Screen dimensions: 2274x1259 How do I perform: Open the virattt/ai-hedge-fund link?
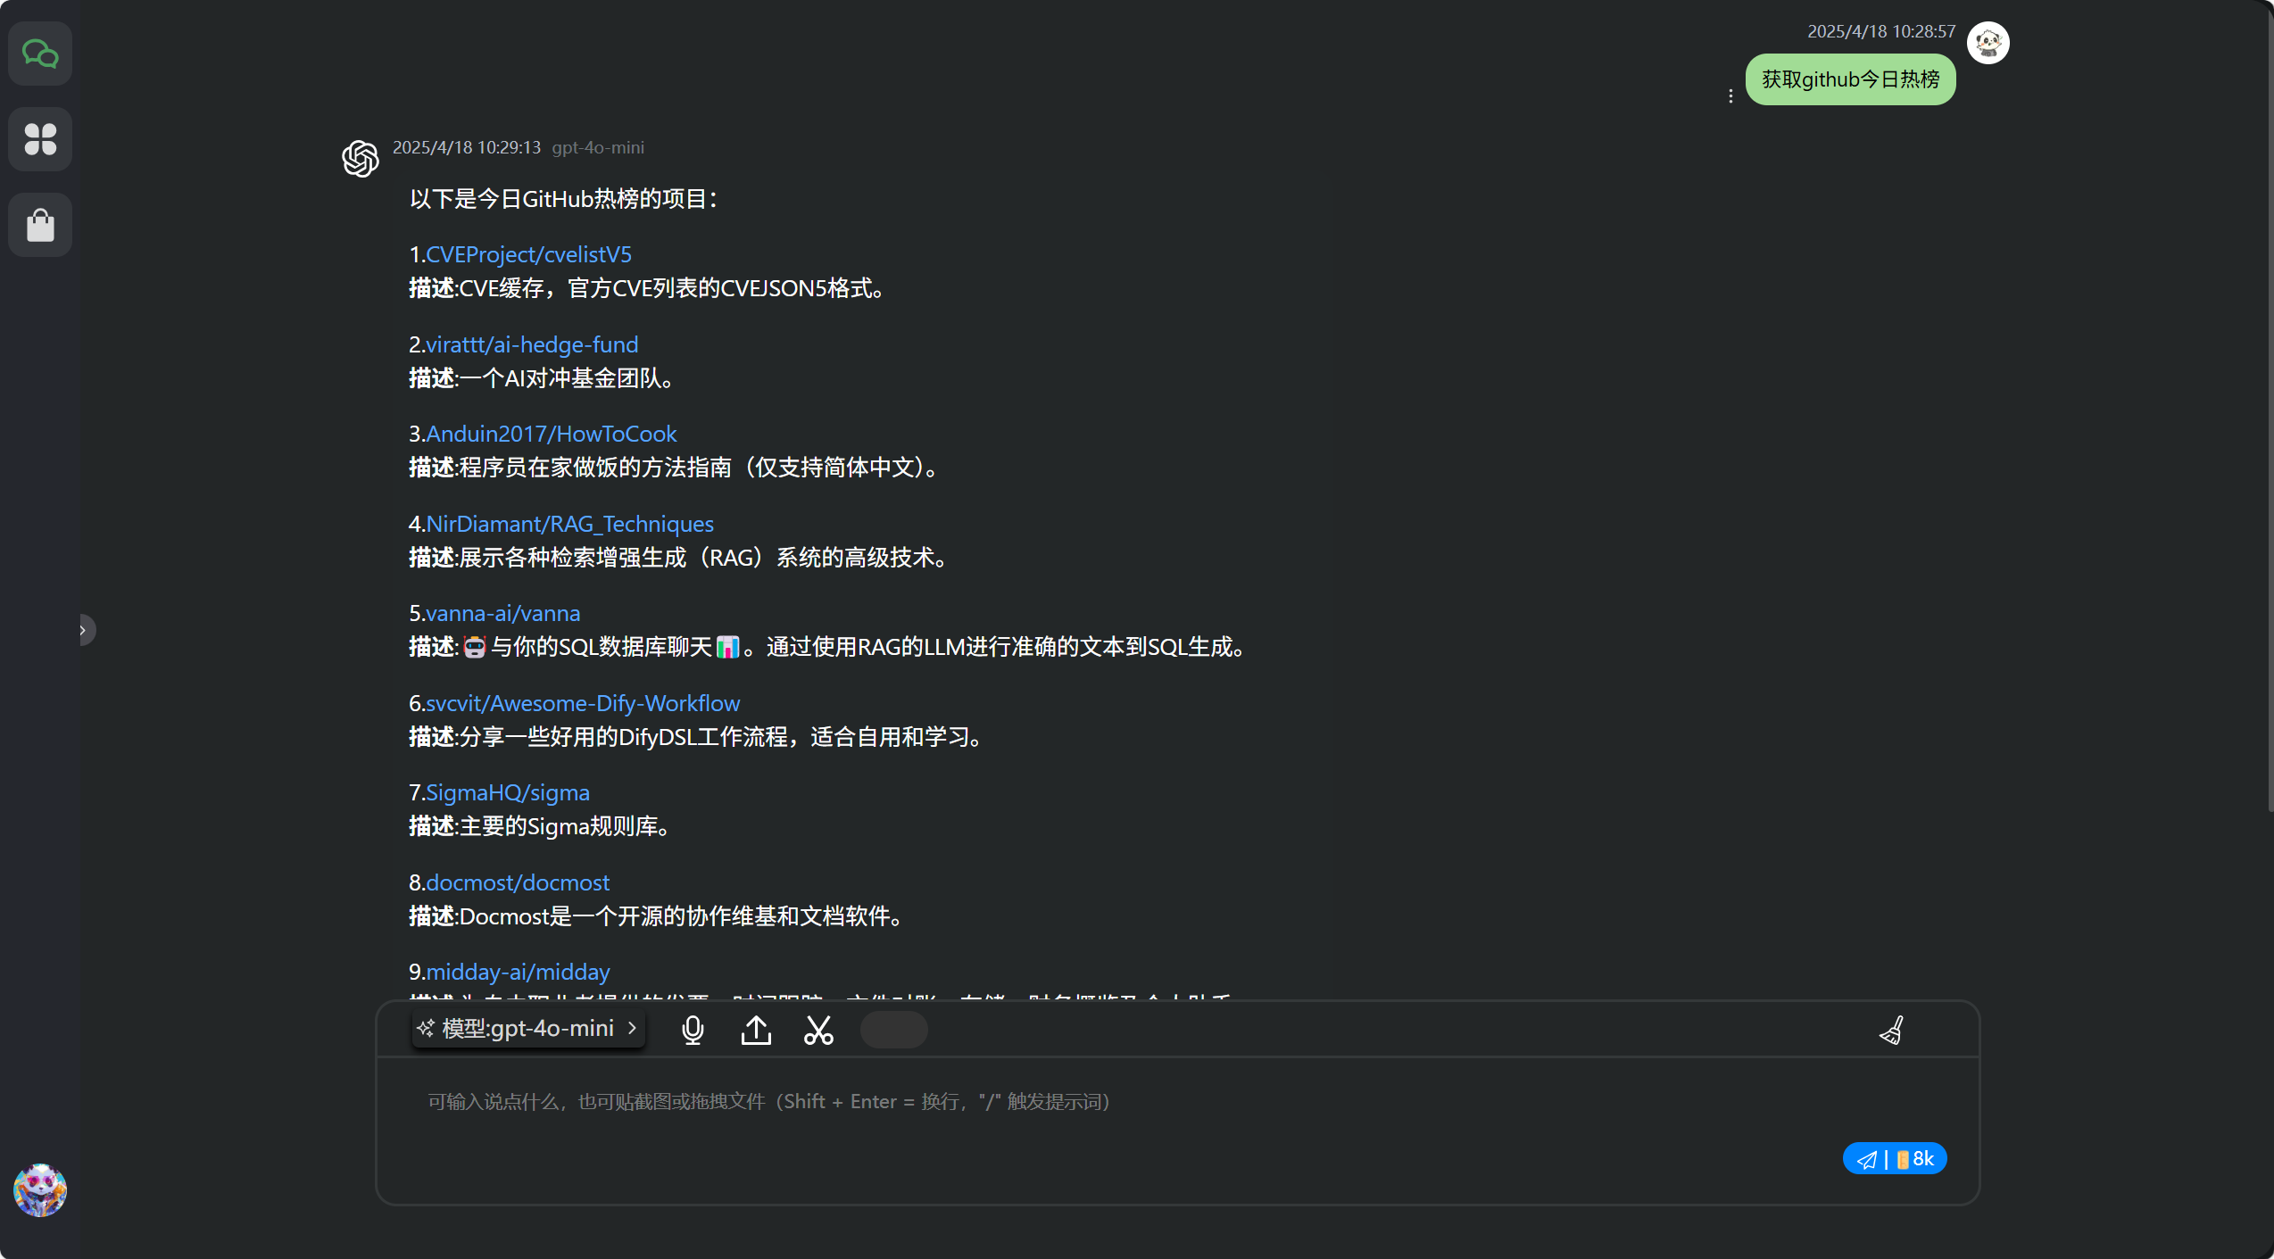pyautogui.click(x=532, y=344)
